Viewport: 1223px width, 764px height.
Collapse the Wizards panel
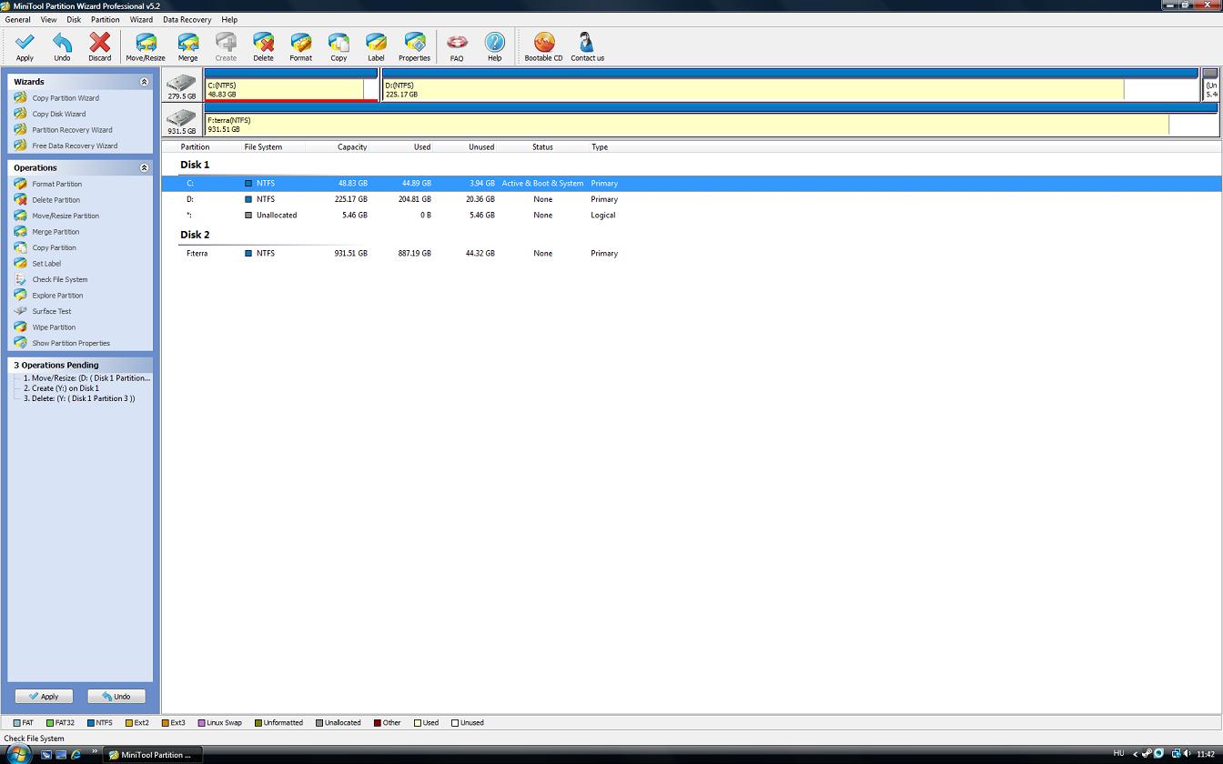pos(144,82)
